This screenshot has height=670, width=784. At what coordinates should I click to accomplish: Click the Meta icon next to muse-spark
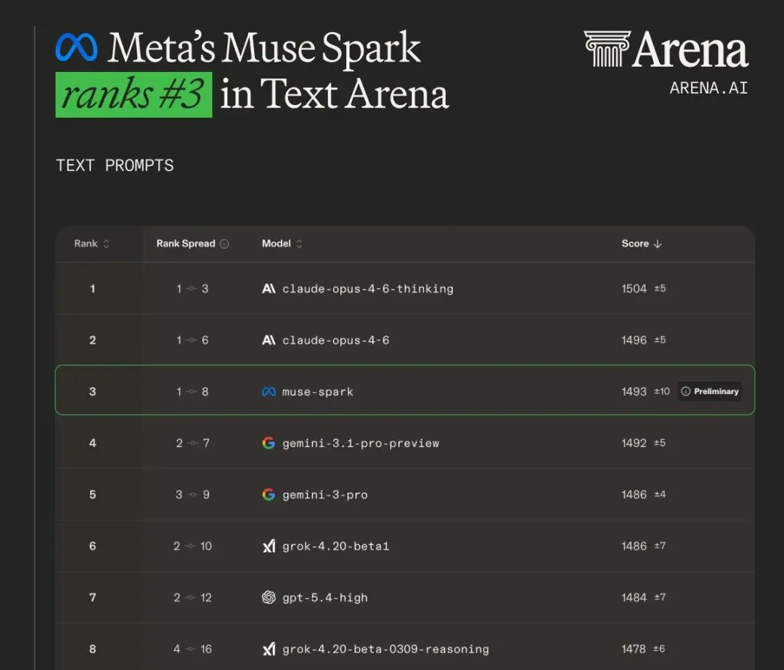(x=269, y=392)
